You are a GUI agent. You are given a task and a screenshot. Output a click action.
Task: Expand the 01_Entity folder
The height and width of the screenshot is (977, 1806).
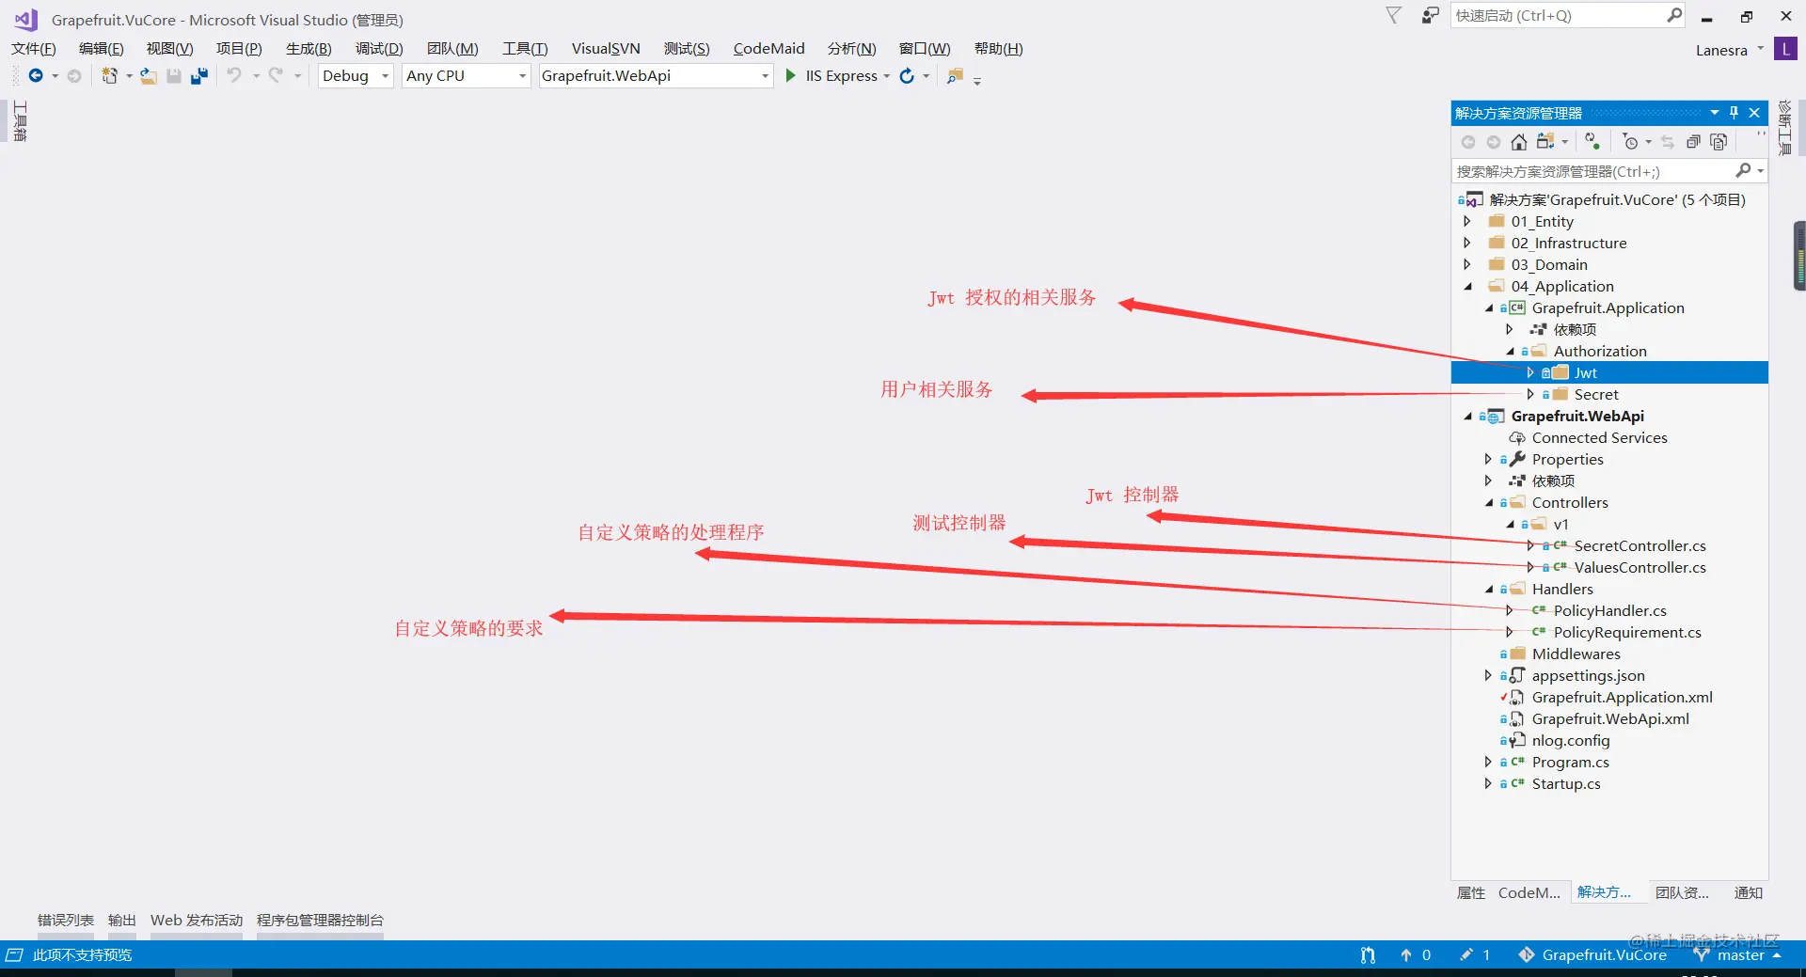(1467, 222)
